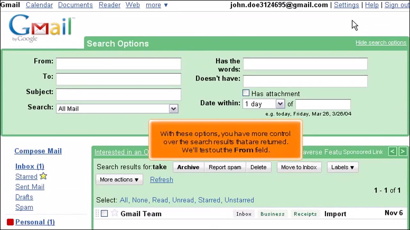Click the Move to Inbox button
Image resolution: width=410 pixels, height=230 pixels.
pos(299,167)
